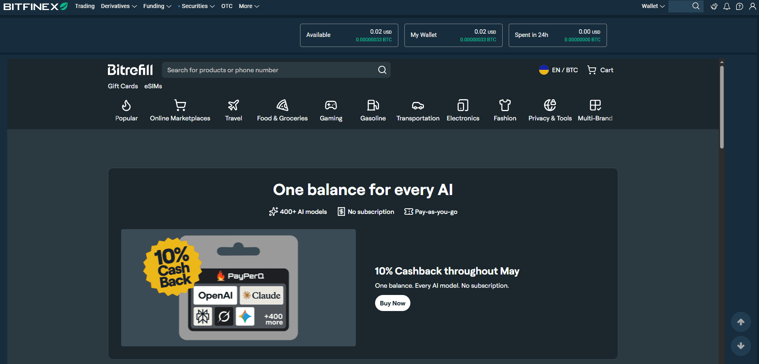Click the Ukraine flag icon

(544, 70)
